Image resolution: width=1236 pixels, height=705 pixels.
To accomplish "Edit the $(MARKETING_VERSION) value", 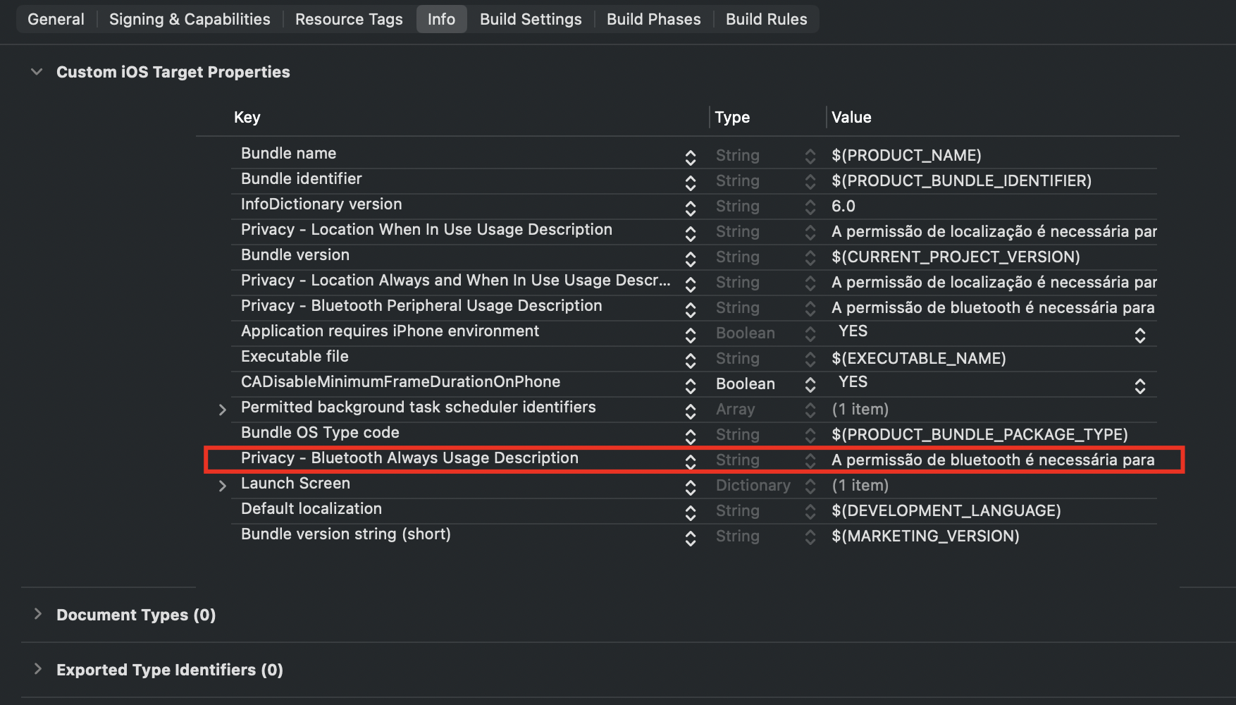I will click(925, 536).
